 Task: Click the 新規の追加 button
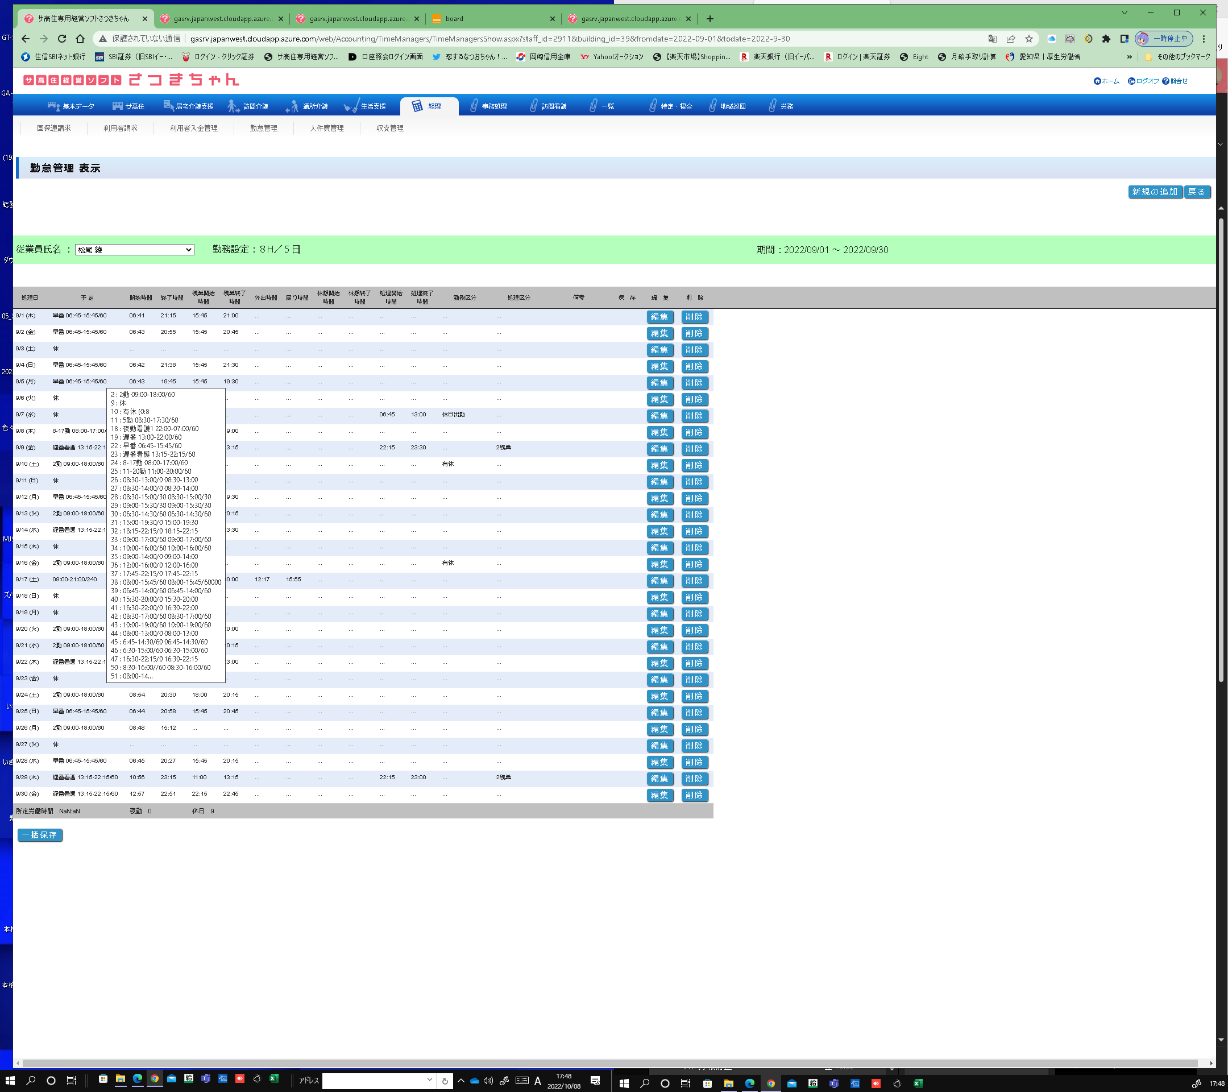click(1154, 192)
